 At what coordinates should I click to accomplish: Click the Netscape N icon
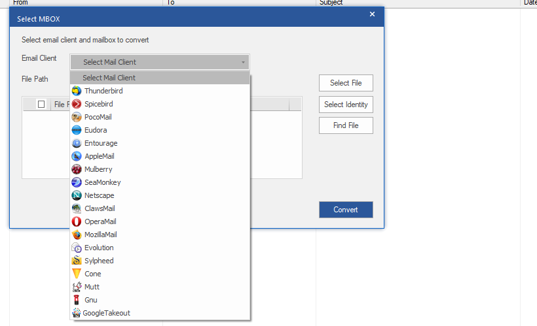[x=77, y=195]
